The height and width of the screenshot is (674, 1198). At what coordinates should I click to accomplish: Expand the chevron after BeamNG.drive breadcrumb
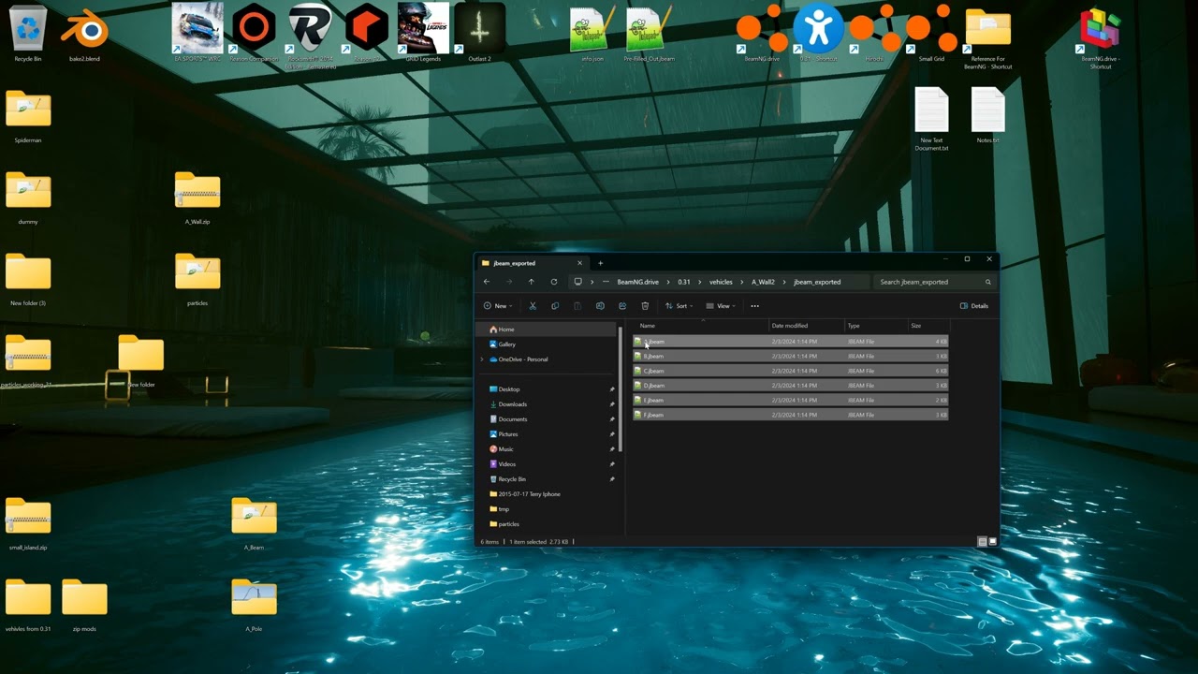(x=667, y=282)
